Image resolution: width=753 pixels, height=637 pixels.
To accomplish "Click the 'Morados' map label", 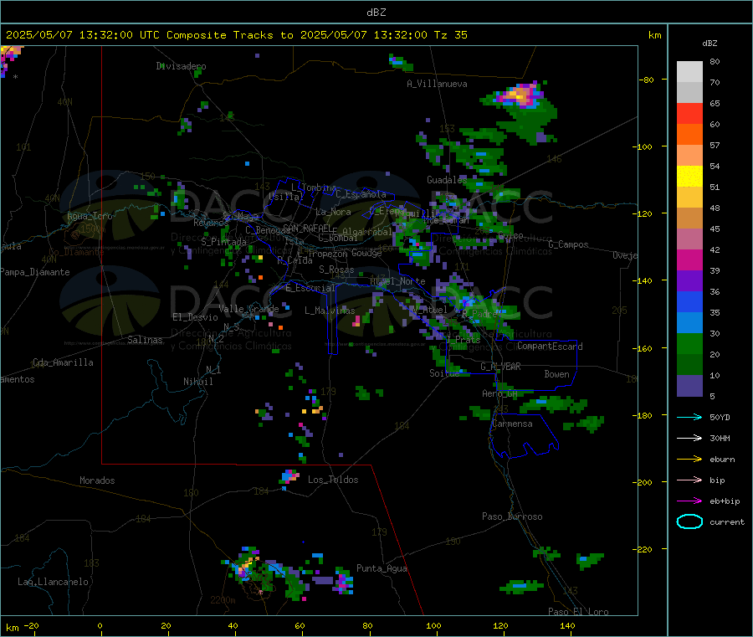I will [97, 480].
